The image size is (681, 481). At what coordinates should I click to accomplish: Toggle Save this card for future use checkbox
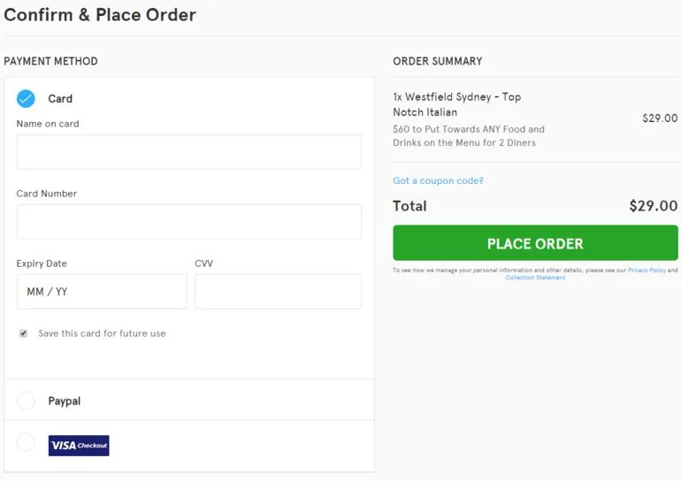[x=24, y=333]
